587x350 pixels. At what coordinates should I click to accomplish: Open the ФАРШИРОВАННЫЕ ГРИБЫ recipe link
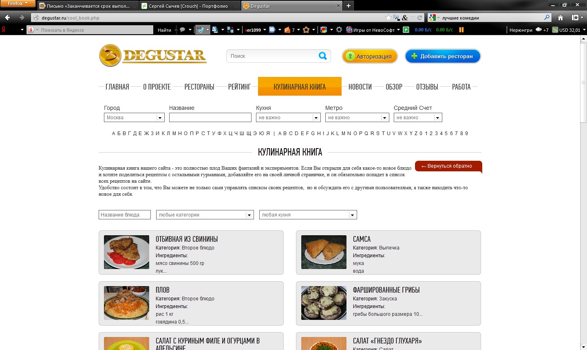coord(386,290)
